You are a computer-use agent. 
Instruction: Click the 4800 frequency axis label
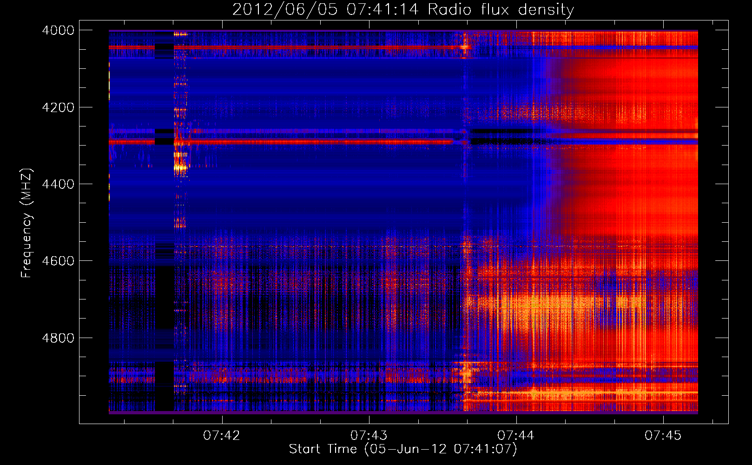tap(58, 338)
